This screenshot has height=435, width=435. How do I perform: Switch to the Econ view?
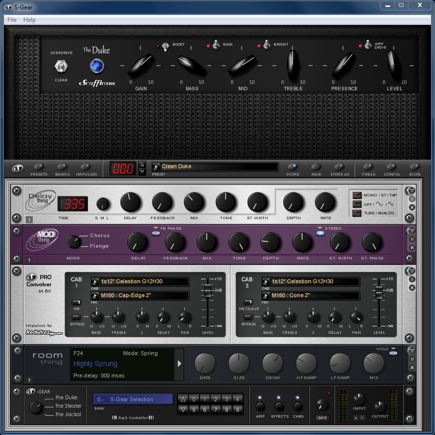pyautogui.click(x=415, y=167)
